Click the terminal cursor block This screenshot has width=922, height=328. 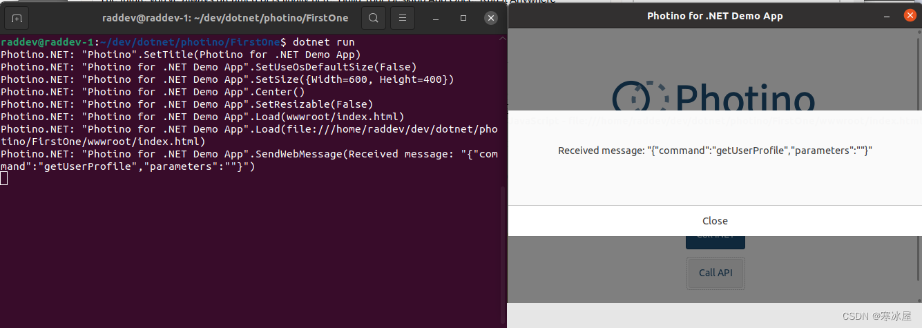point(4,179)
